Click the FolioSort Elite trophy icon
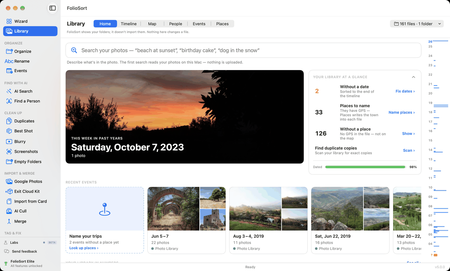The image size is (450, 271). coord(6,264)
